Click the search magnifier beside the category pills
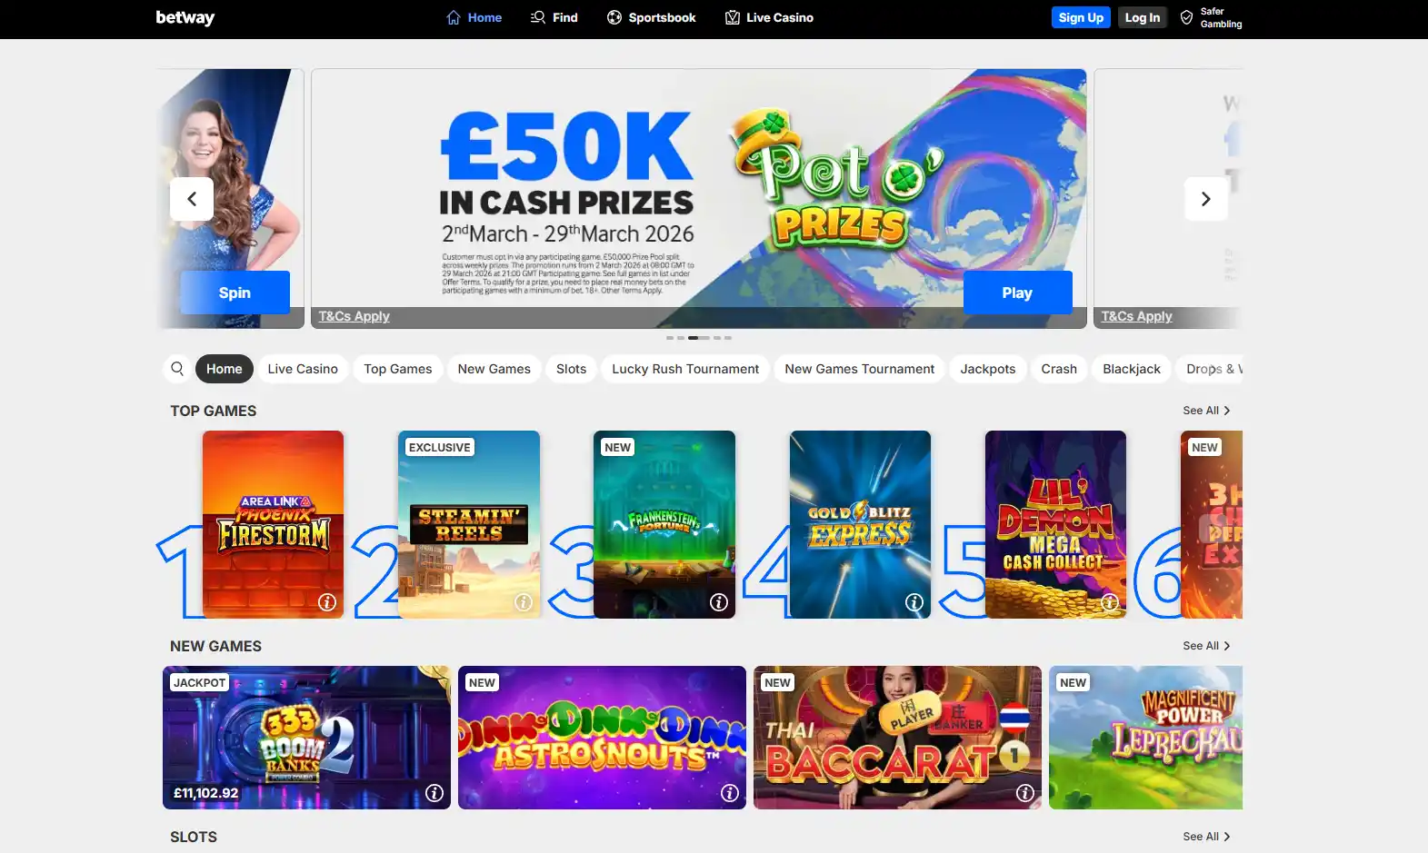This screenshot has width=1428, height=853. [x=177, y=369]
